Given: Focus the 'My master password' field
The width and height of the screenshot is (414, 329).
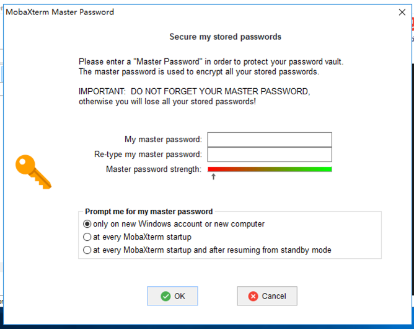Looking at the screenshot, I should pos(270,140).
